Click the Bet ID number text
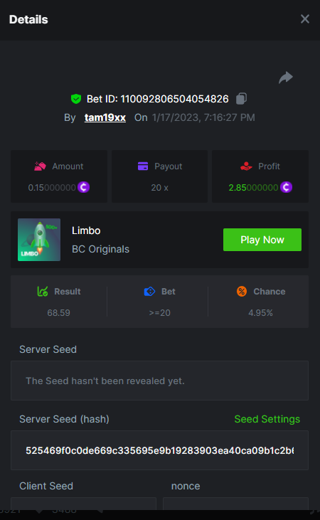The height and width of the screenshot is (520, 320). coord(174,99)
